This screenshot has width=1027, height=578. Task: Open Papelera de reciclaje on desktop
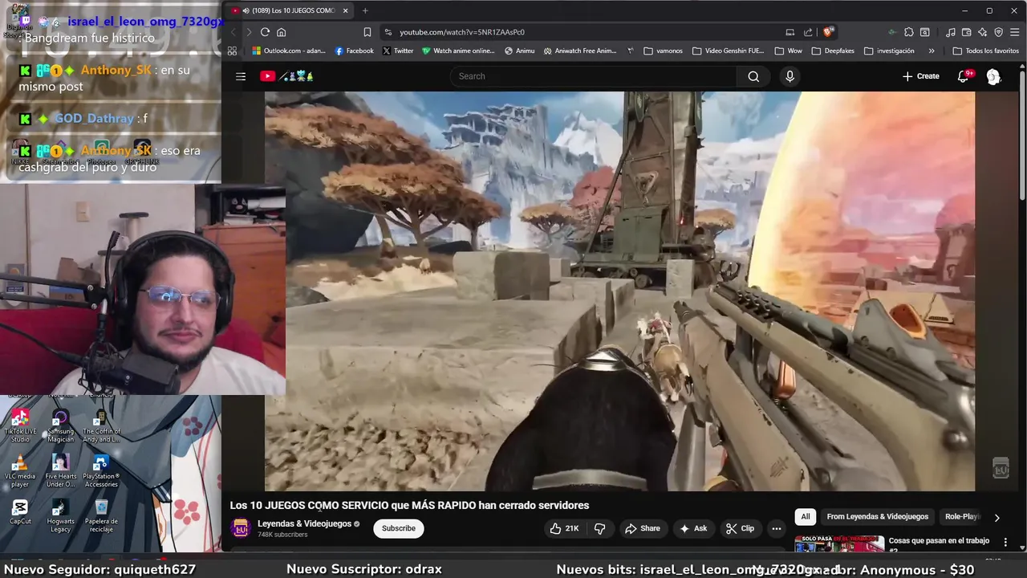(x=101, y=516)
